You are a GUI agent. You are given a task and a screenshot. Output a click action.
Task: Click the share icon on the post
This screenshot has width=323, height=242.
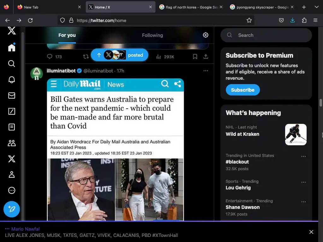click(x=206, y=57)
